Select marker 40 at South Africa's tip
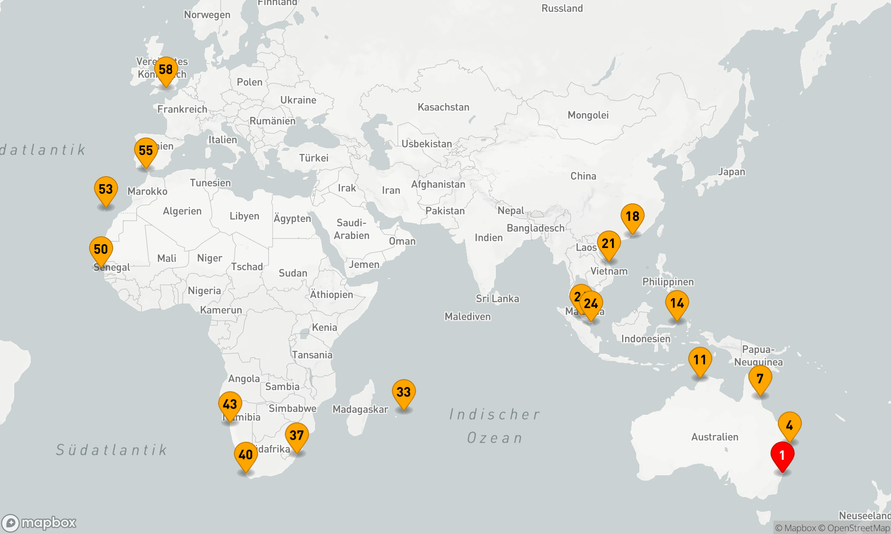Viewport: 891px width, 534px height. click(x=245, y=455)
